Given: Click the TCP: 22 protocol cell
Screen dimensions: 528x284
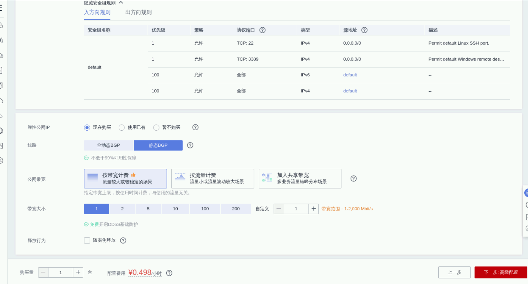Looking at the screenshot, I should [245, 43].
